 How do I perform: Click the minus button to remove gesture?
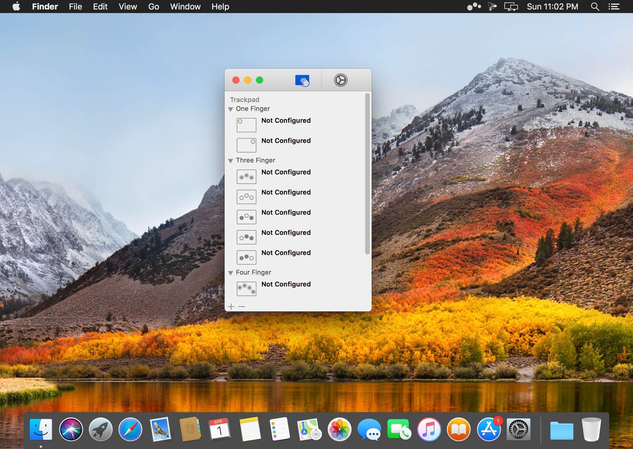tap(242, 307)
